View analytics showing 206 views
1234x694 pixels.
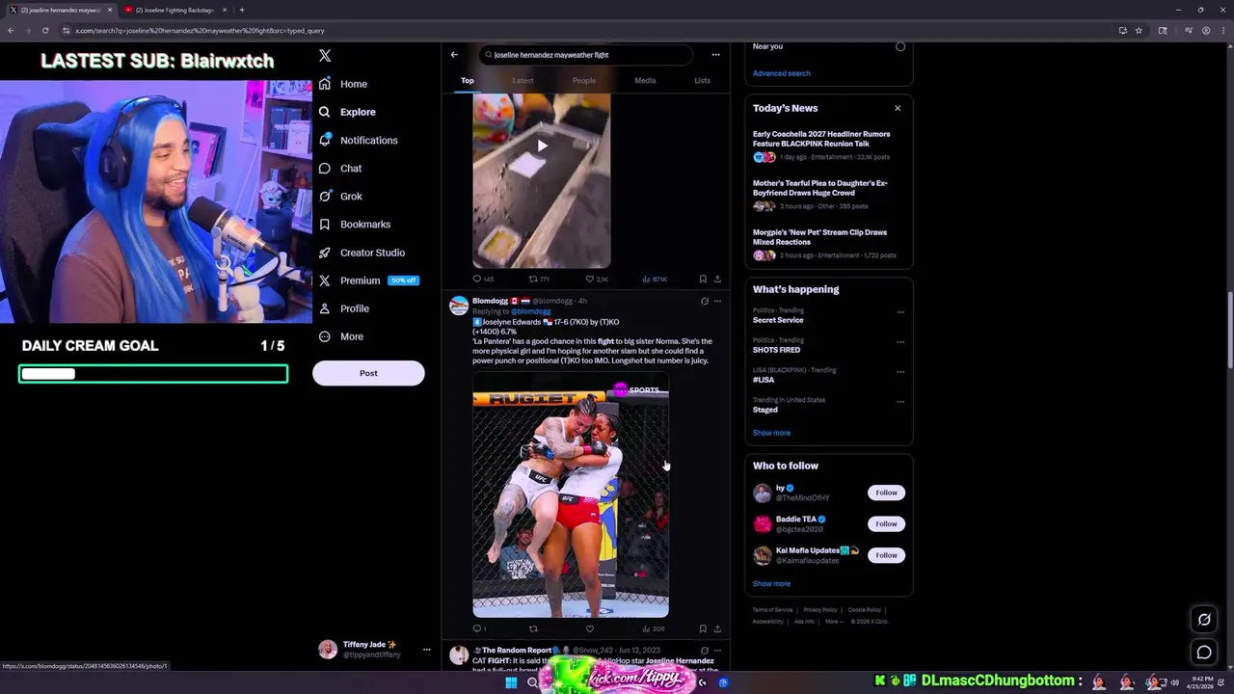coord(653,628)
